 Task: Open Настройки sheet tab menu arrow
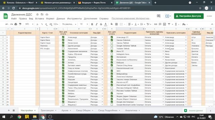pos(35,110)
